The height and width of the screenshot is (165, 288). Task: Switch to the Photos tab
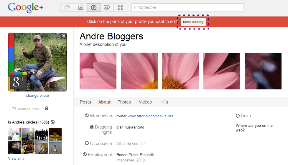(x=124, y=102)
